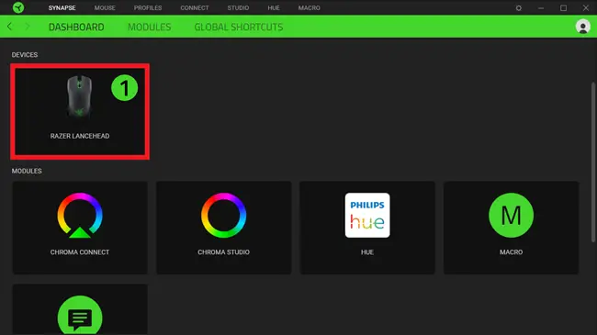Click the Chroma Studio label
The width and height of the screenshot is (597, 335).
click(x=223, y=252)
